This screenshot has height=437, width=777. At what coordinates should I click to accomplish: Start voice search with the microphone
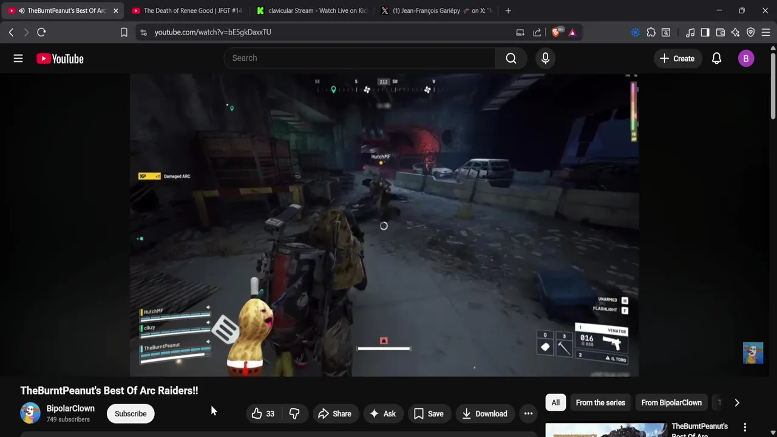[x=545, y=58]
